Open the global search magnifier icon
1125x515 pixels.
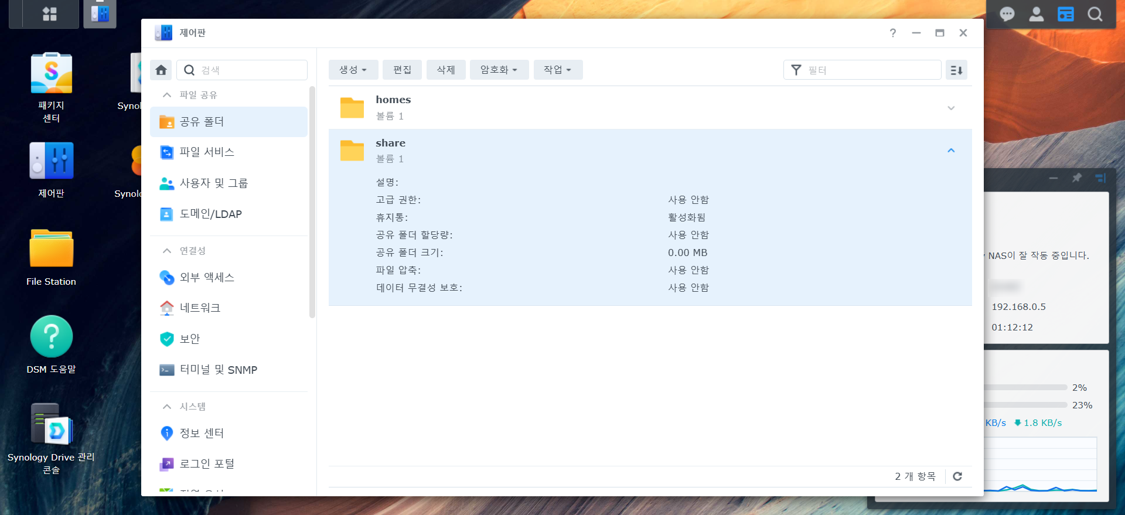click(x=1095, y=14)
